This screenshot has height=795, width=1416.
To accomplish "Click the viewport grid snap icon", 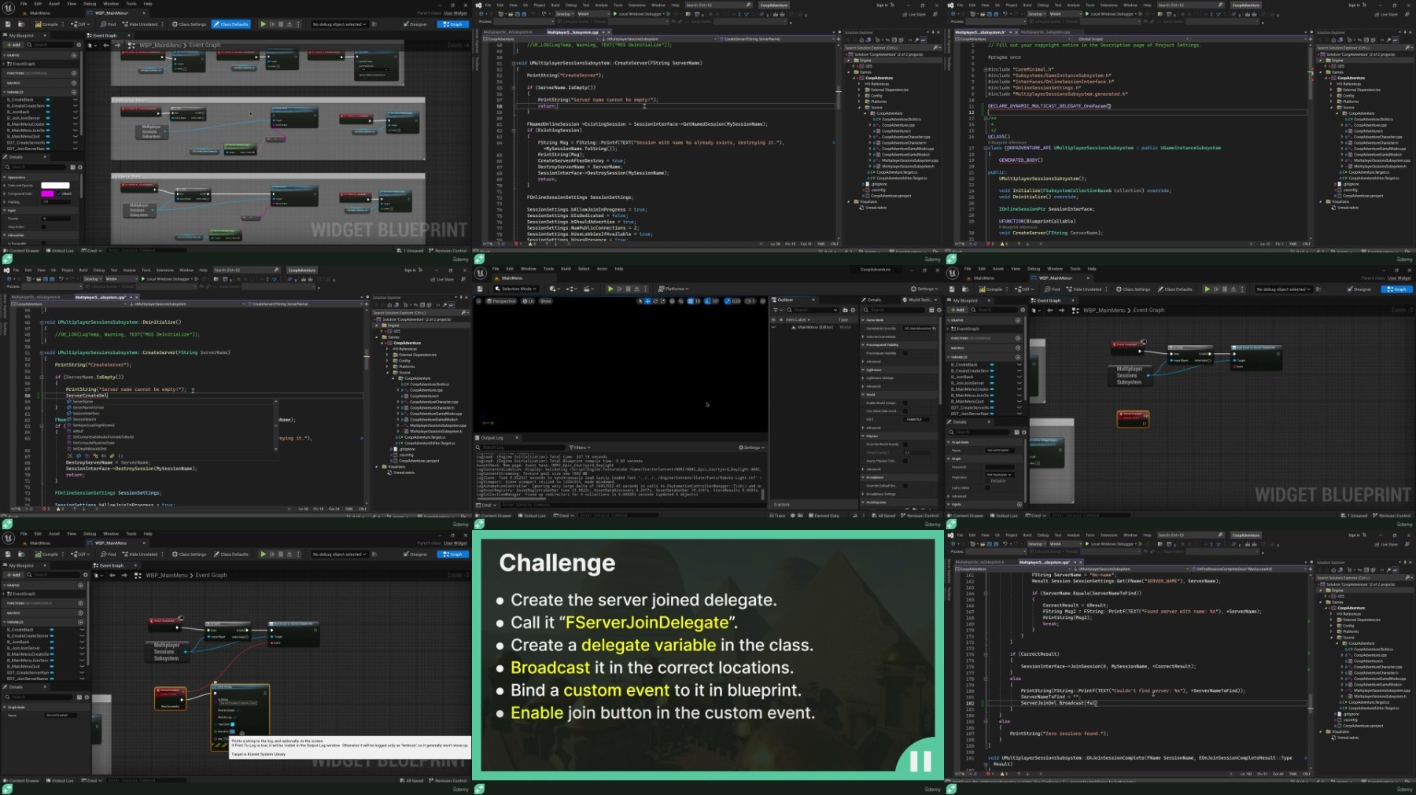I will (690, 301).
